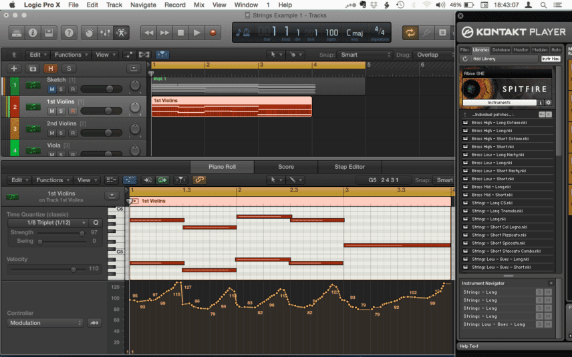572x357 pixels.
Task: Adjust the quantize Strength slider
Action: click(x=82, y=233)
